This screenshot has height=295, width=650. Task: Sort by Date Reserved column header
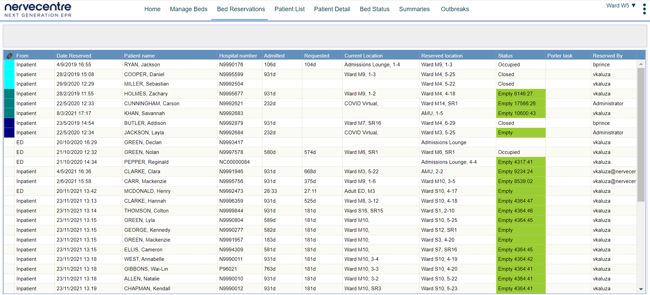[74, 56]
